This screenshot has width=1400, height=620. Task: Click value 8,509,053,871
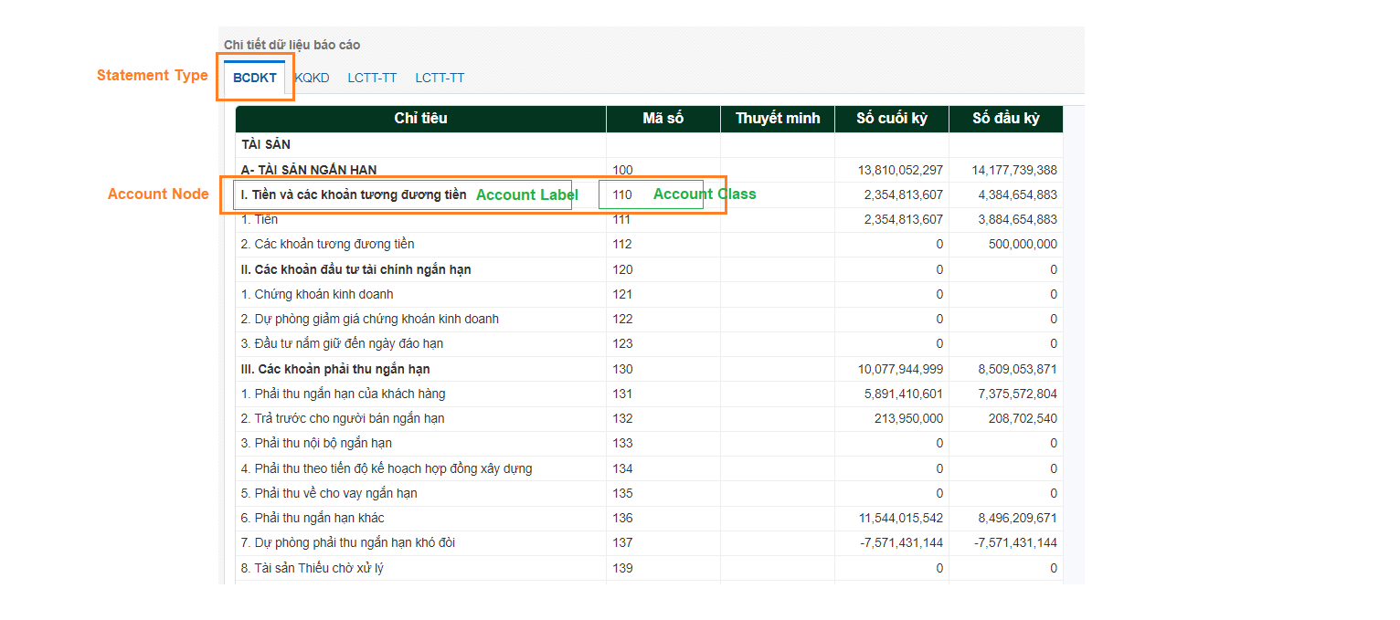(1018, 369)
